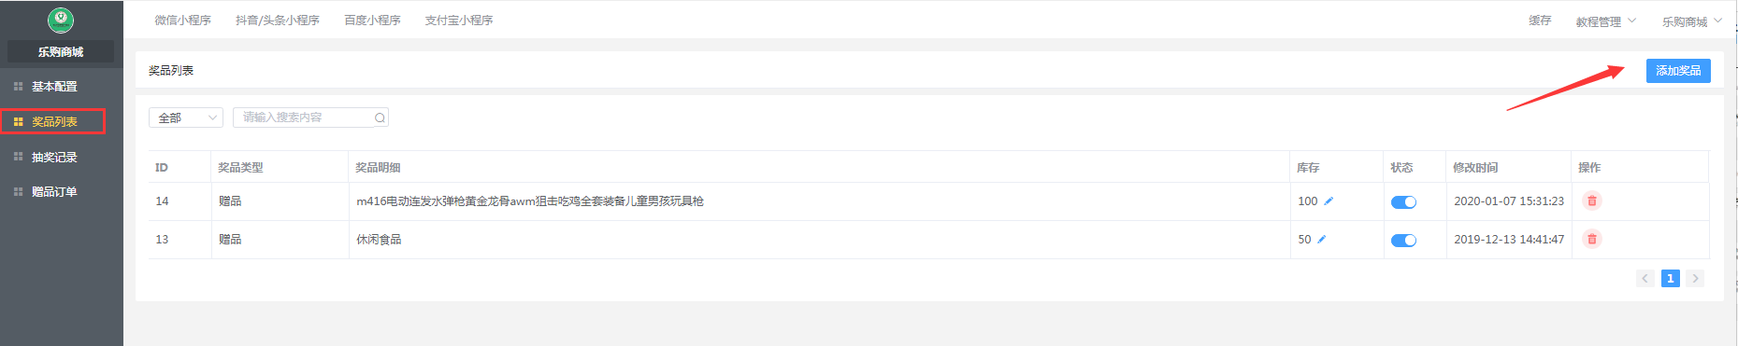Edit stock pencil icon for ID 13
This screenshot has height=346, width=1738.
point(1322,239)
